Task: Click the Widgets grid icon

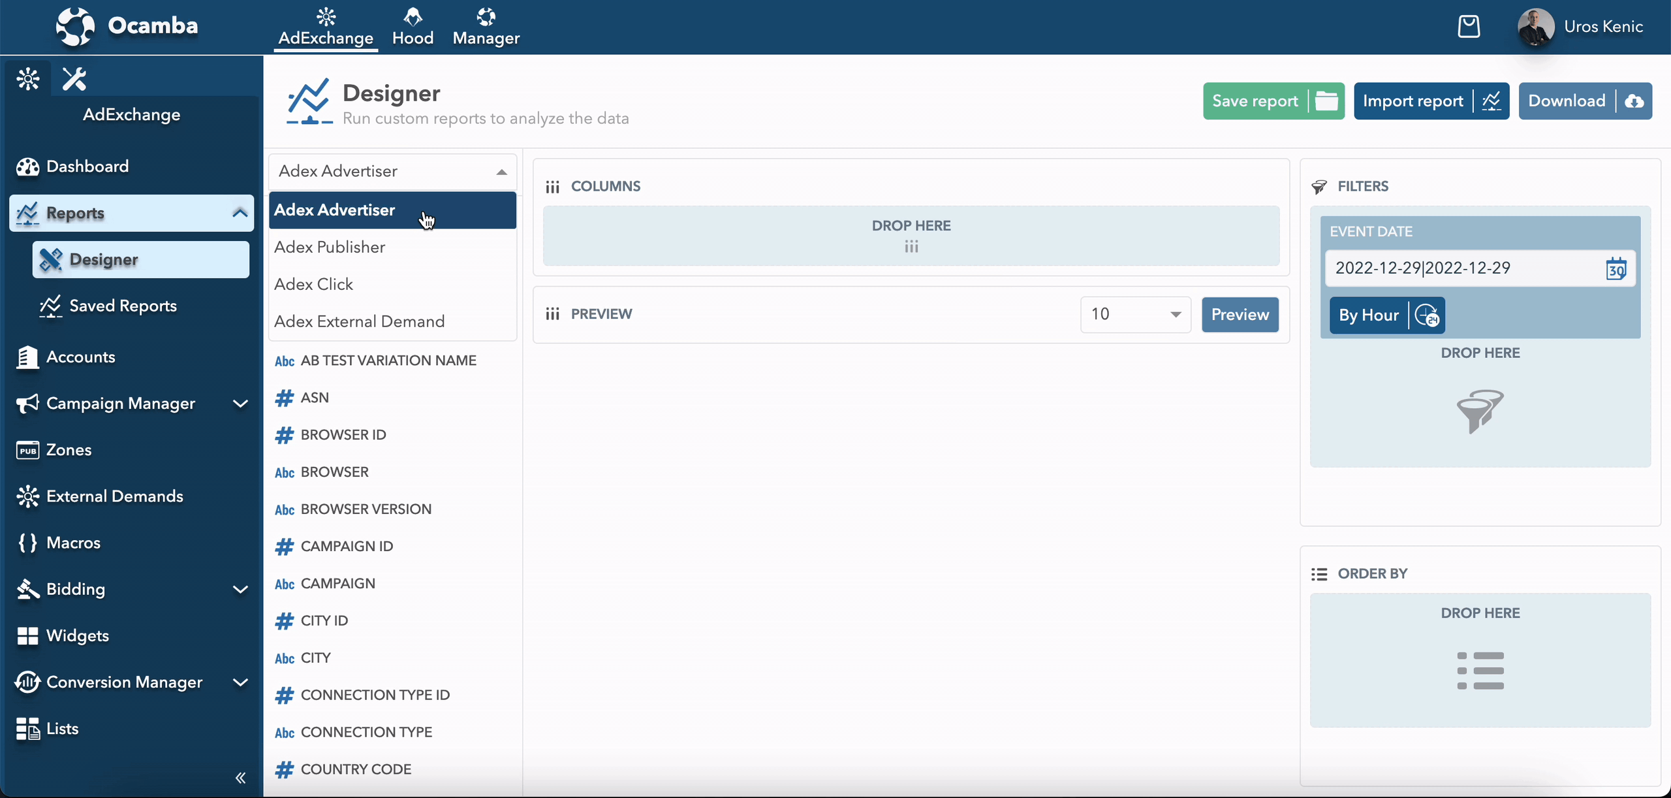Action: [27, 635]
